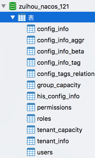Click the permissions table icon
Image resolution: width=95 pixels, height=158 pixels.
coord(31,107)
